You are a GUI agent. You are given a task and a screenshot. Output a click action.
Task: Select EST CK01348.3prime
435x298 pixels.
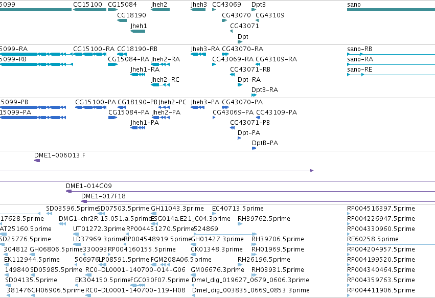tap(194, 255)
